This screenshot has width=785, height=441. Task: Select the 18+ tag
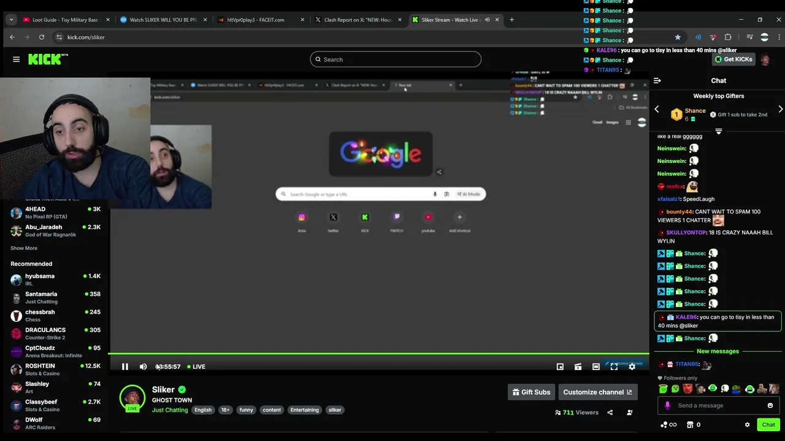click(x=226, y=410)
